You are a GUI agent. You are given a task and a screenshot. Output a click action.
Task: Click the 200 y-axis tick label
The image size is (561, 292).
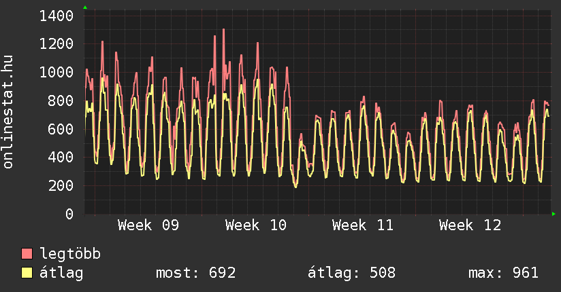point(61,185)
